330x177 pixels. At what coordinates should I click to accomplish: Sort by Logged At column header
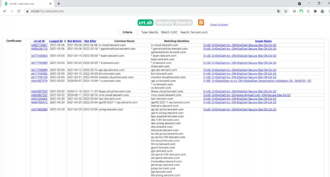coord(56,41)
